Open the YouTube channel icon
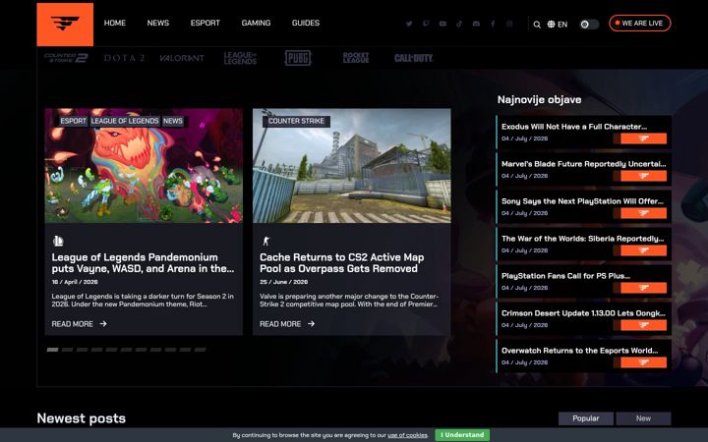This screenshot has height=442, width=708. tap(442, 24)
